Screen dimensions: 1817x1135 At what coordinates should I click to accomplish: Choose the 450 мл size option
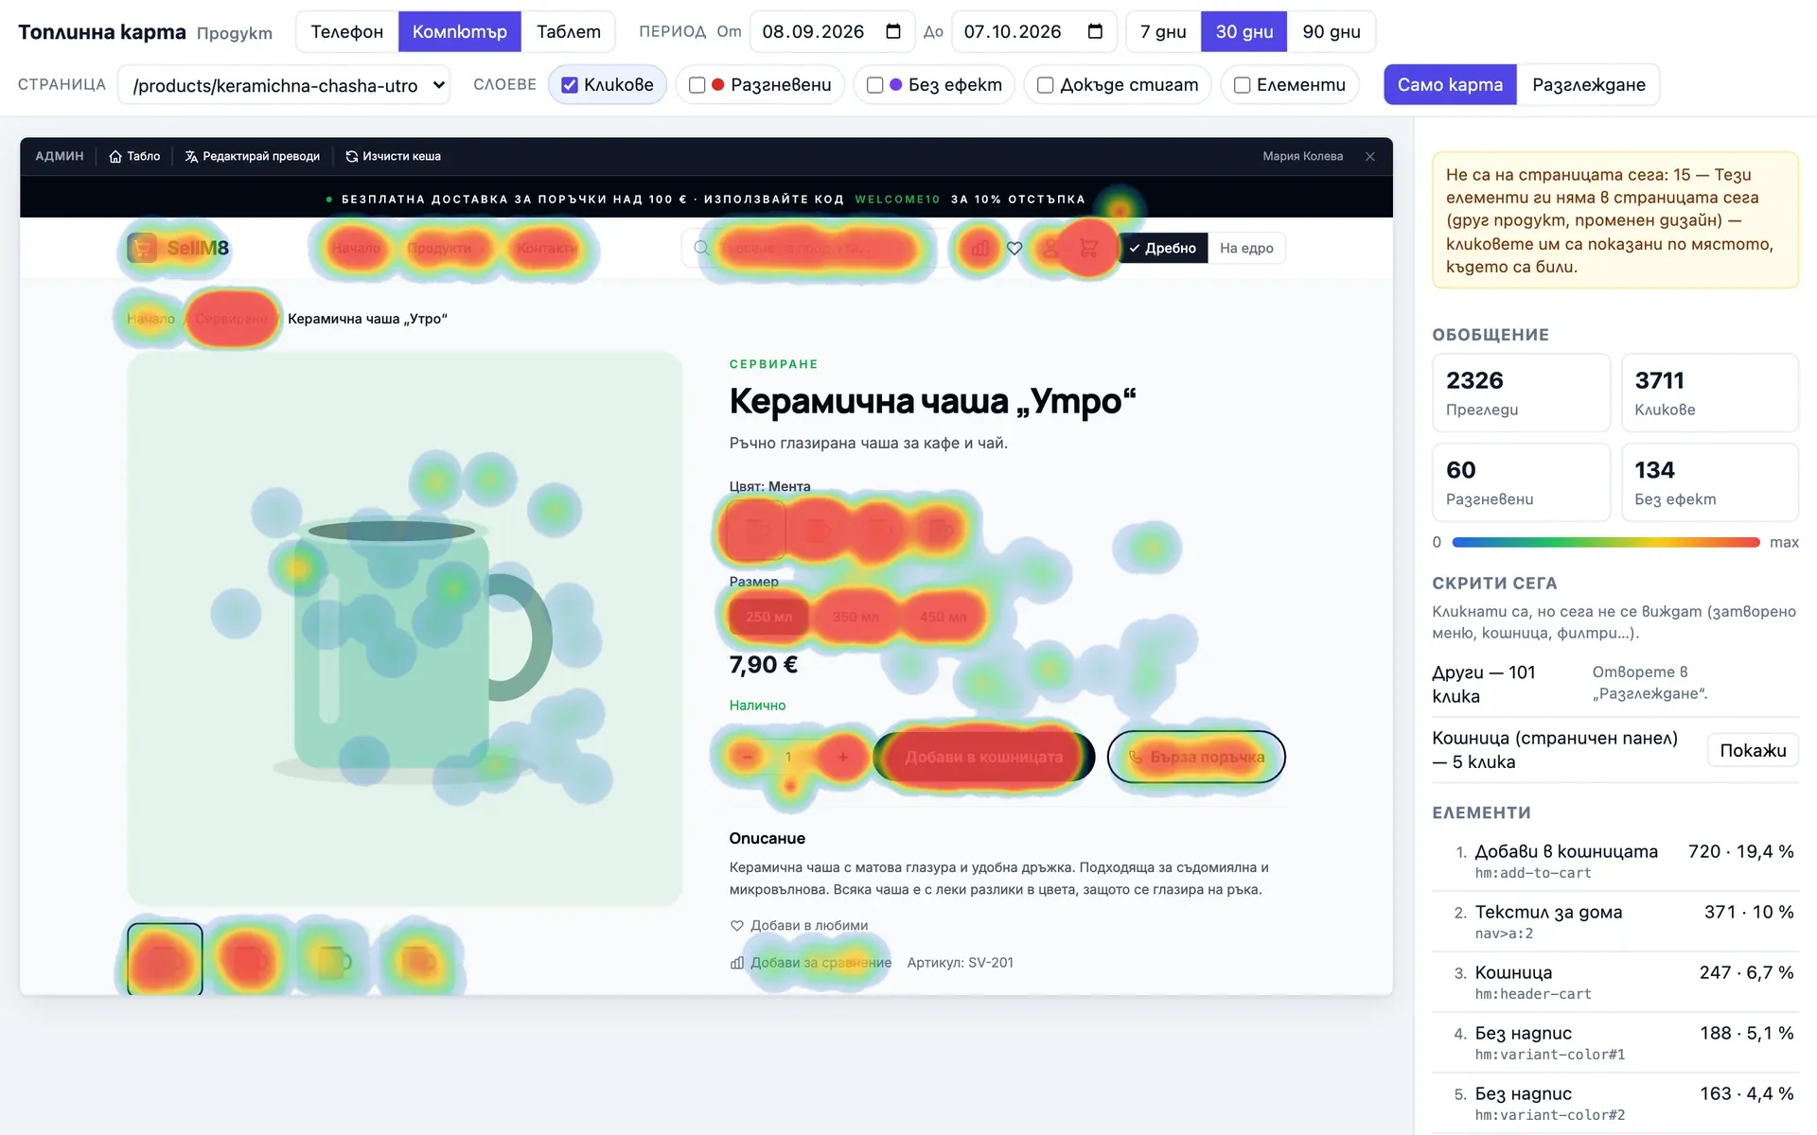pyautogui.click(x=943, y=617)
